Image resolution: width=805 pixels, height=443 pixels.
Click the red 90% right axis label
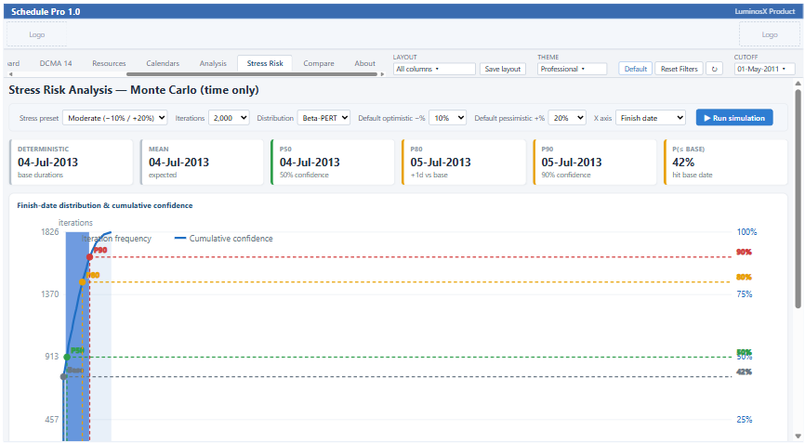(x=744, y=252)
